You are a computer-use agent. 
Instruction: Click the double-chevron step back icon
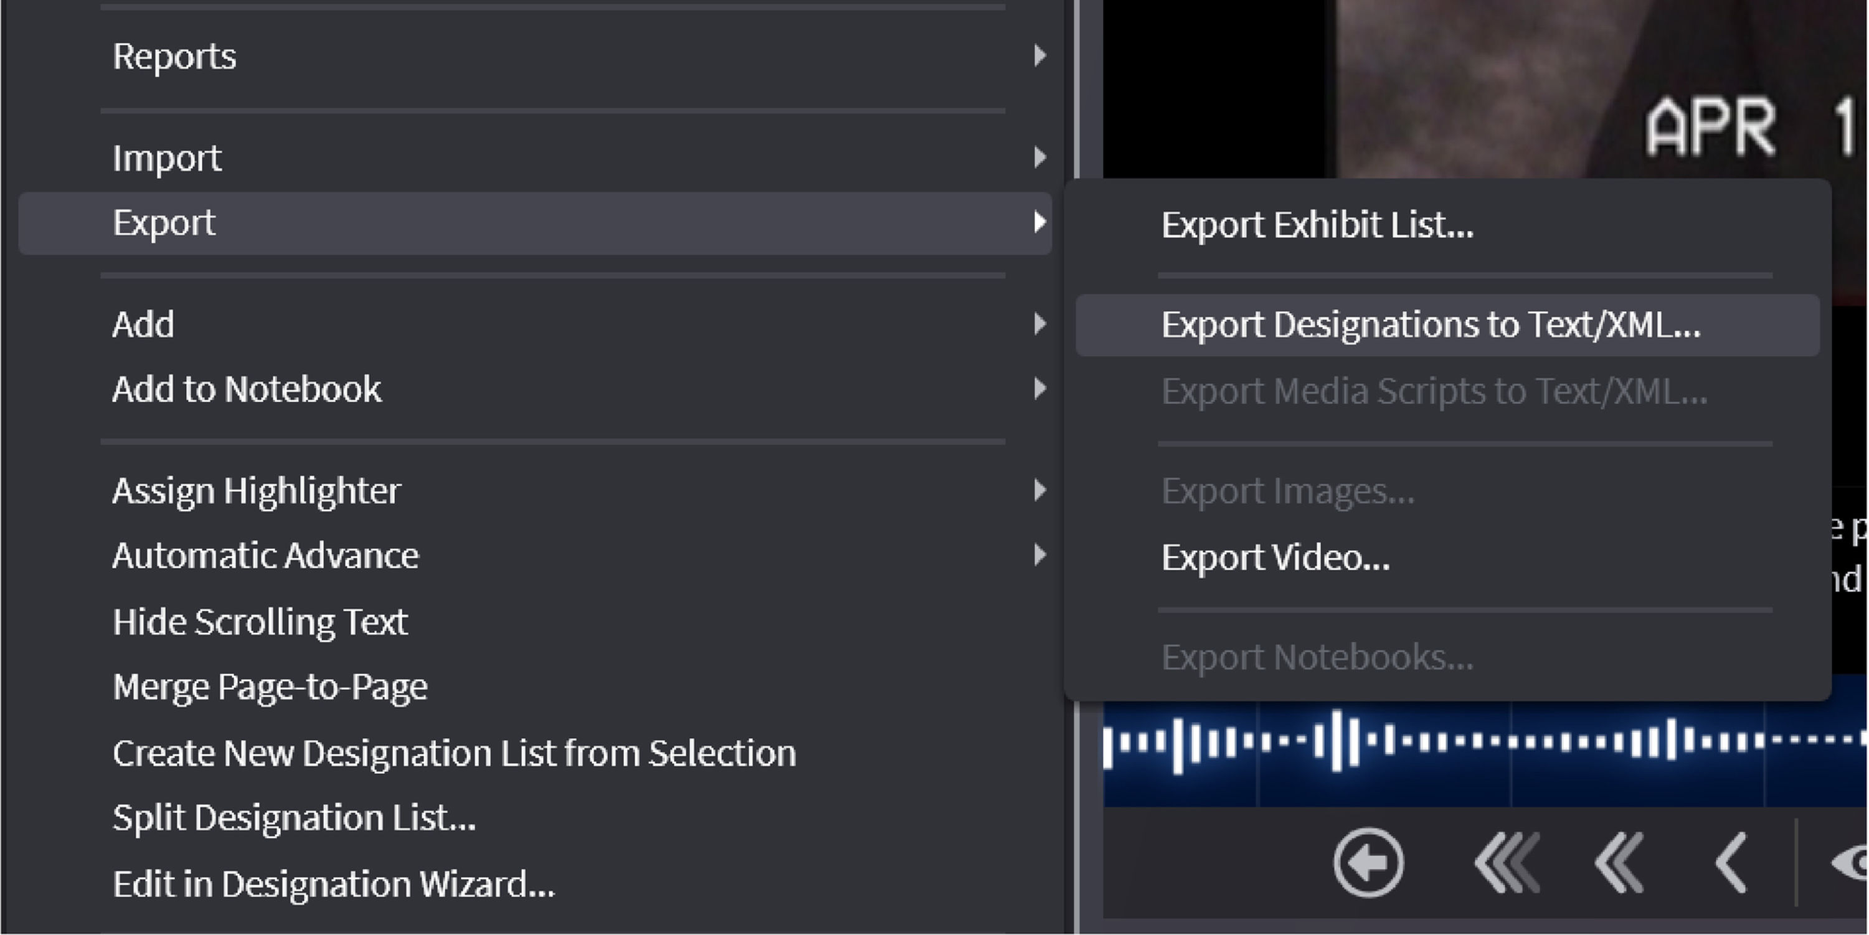point(1618,863)
